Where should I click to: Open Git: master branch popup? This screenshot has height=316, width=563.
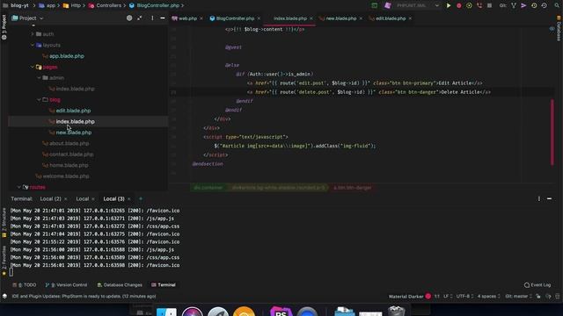click(518, 297)
